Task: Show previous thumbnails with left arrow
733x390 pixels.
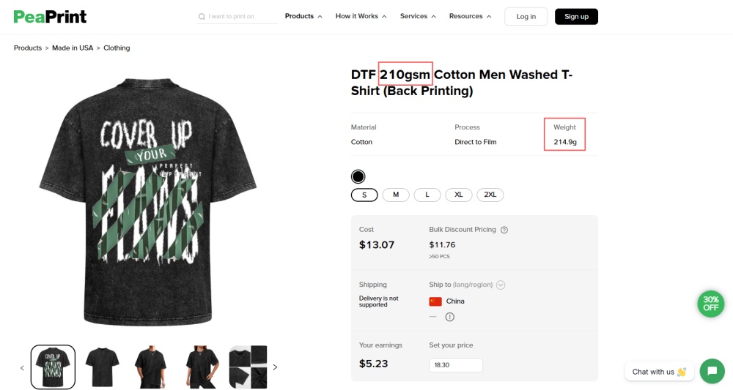Action: pos(22,367)
